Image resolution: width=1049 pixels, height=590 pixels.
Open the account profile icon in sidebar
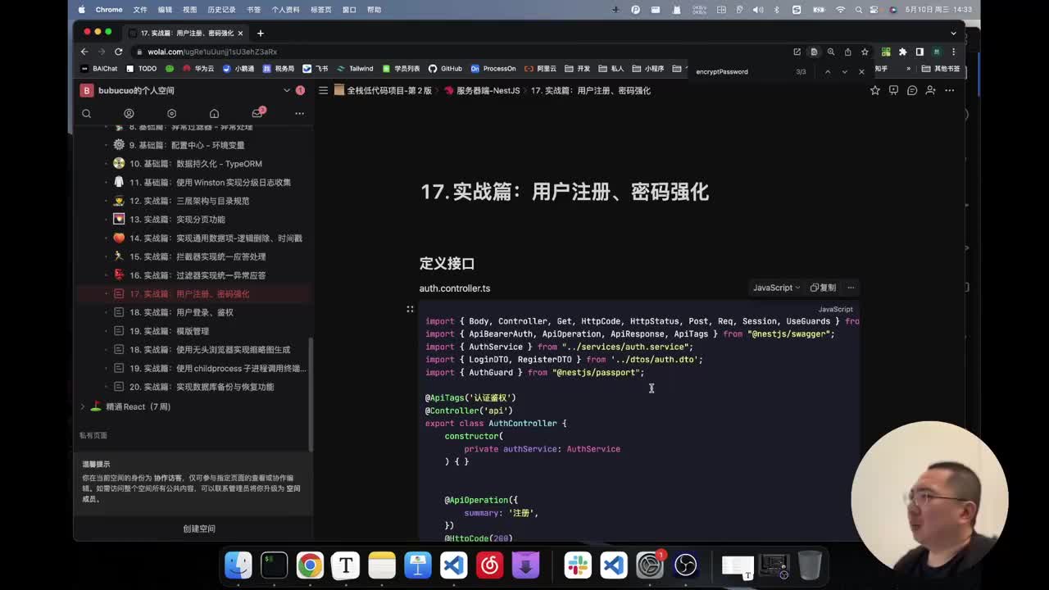[x=129, y=113]
